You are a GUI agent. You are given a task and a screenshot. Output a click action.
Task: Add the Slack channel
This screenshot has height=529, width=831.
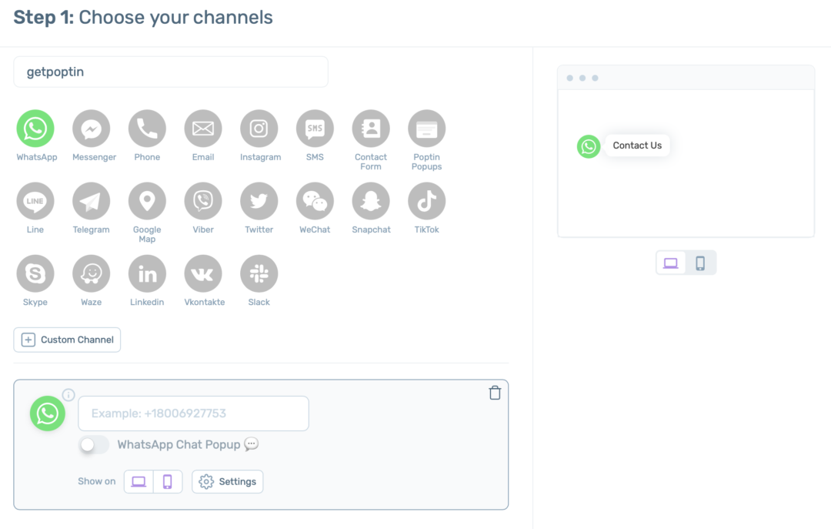coord(259,273)
